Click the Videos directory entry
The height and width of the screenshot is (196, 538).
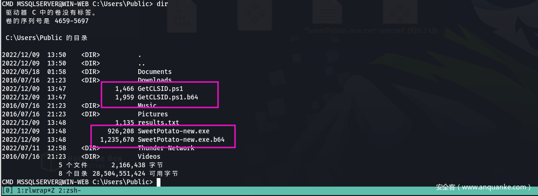(149, 156)
